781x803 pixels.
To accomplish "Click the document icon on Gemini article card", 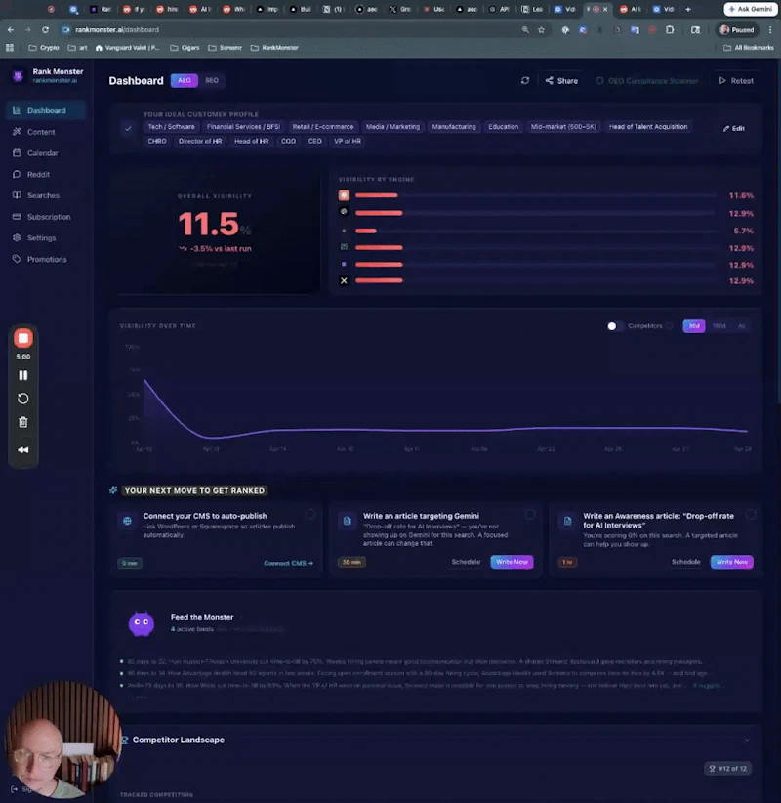I will [x=348, y=521].
